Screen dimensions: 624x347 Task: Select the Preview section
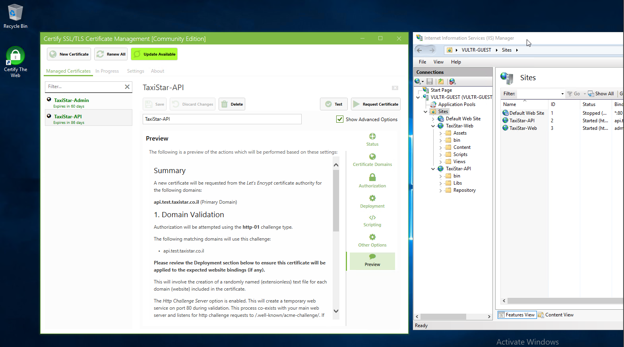[x=372, y=261]
